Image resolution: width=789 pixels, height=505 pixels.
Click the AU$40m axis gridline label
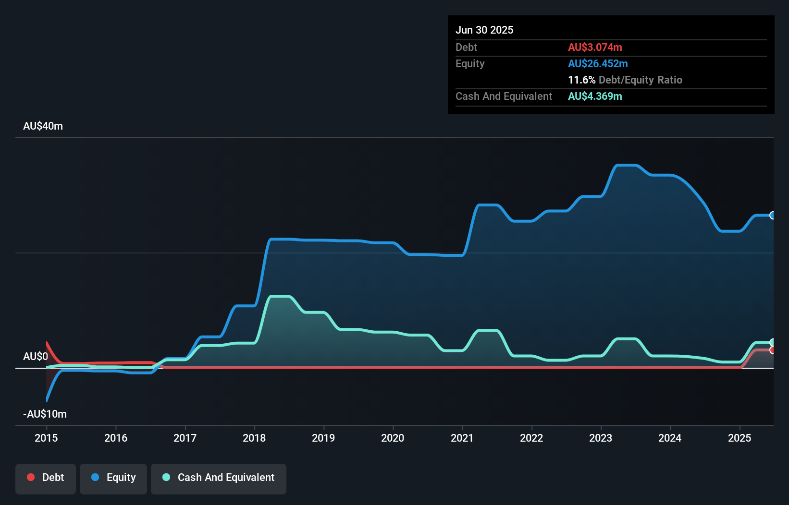pyautogui.click(x=43, y=126)
